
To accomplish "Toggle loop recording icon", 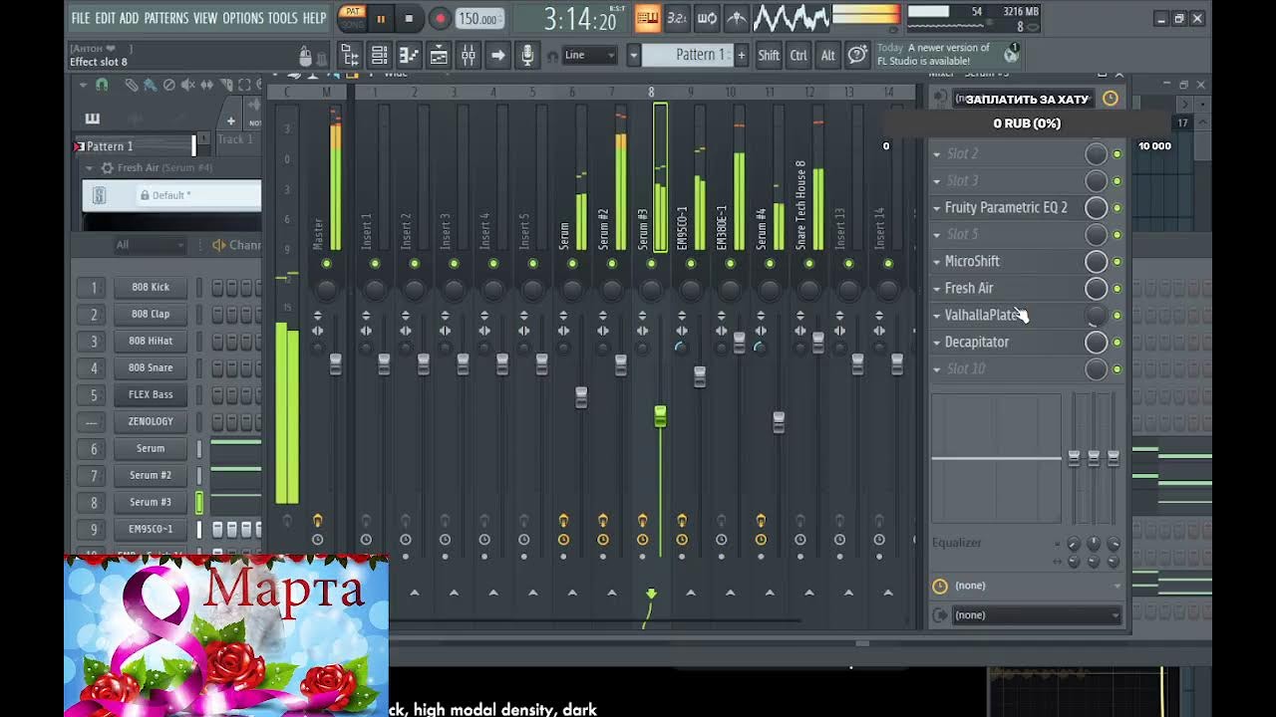I will 707,18.
